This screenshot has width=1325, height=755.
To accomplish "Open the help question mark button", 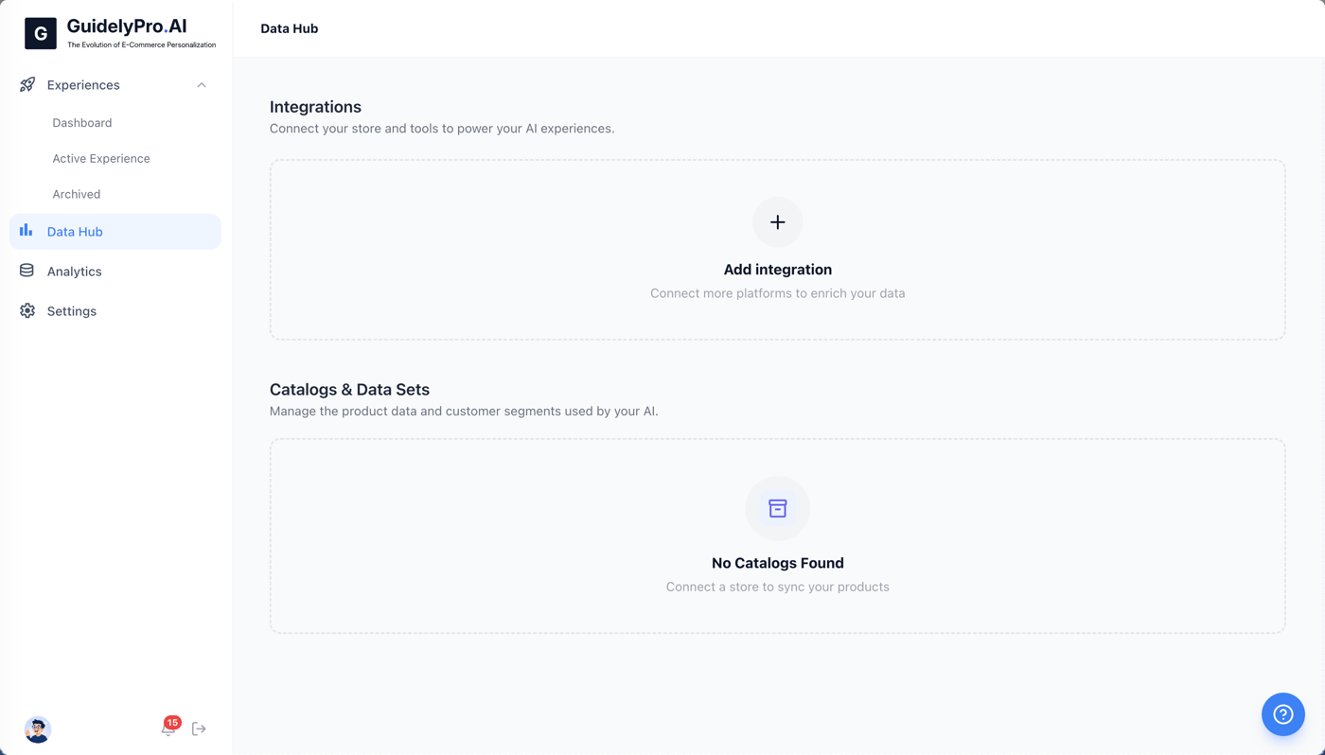I will [1283, 714].
